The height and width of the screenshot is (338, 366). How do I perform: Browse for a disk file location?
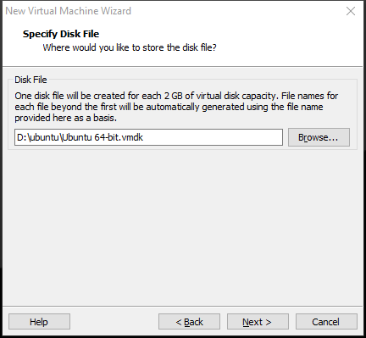319,137
